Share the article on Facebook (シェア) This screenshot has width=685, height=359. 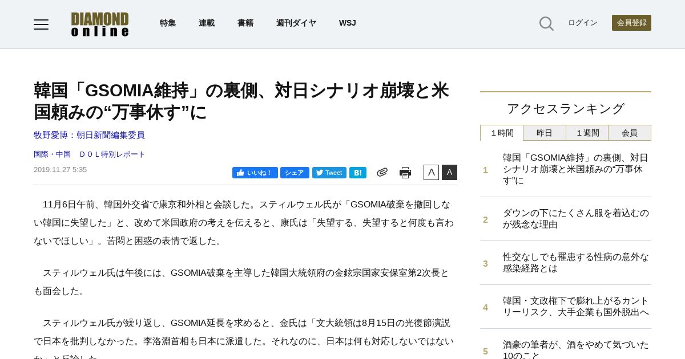coord(295,173)
